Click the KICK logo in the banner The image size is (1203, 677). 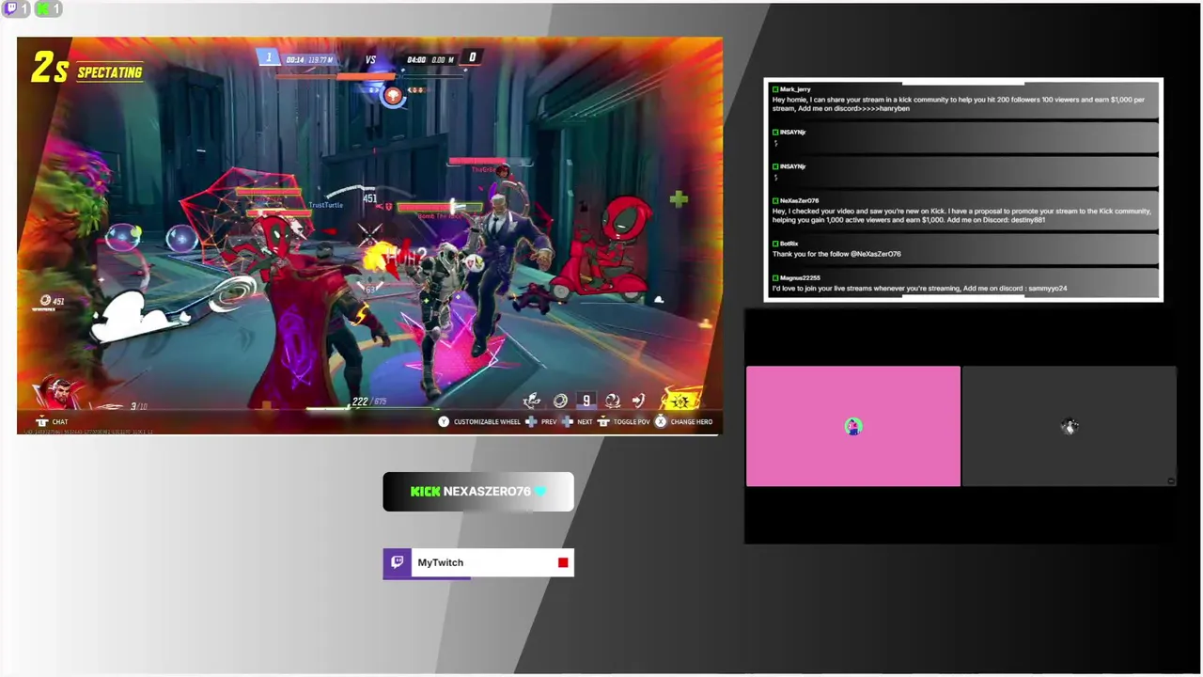pyautogui.click(x=425, y=491)
